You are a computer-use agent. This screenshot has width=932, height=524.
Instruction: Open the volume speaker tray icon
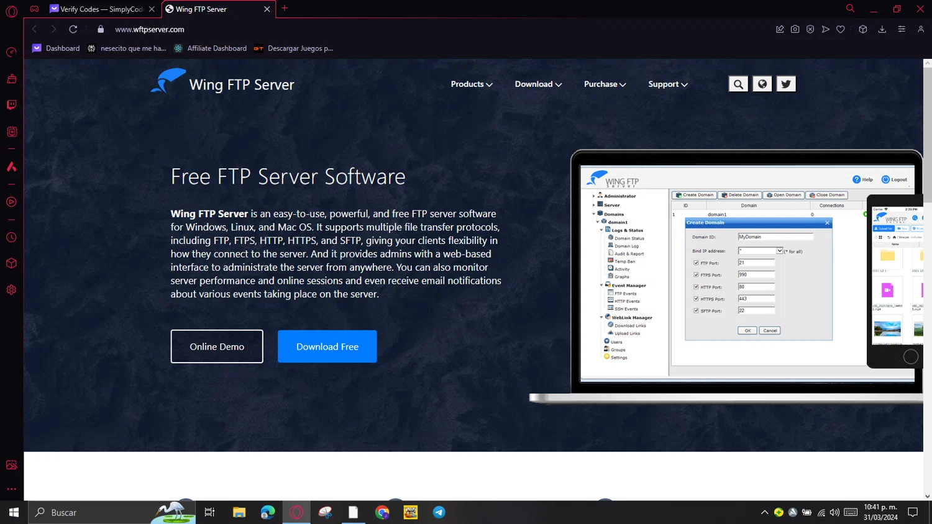click(x=834, y=512)
